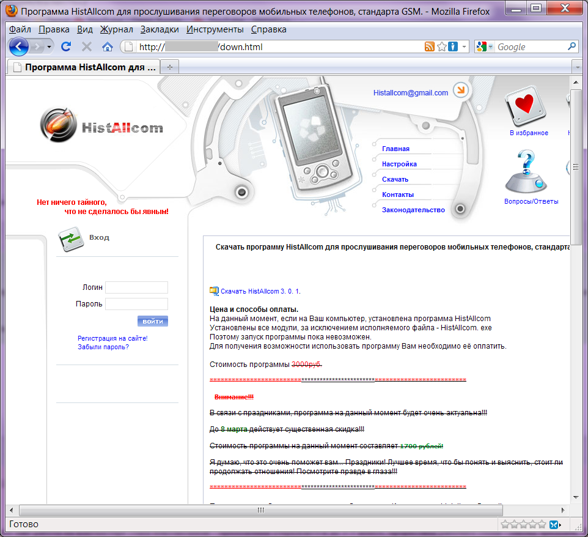
Task: Click the orange arrow icon beside the email
Action: coord(461,90)
